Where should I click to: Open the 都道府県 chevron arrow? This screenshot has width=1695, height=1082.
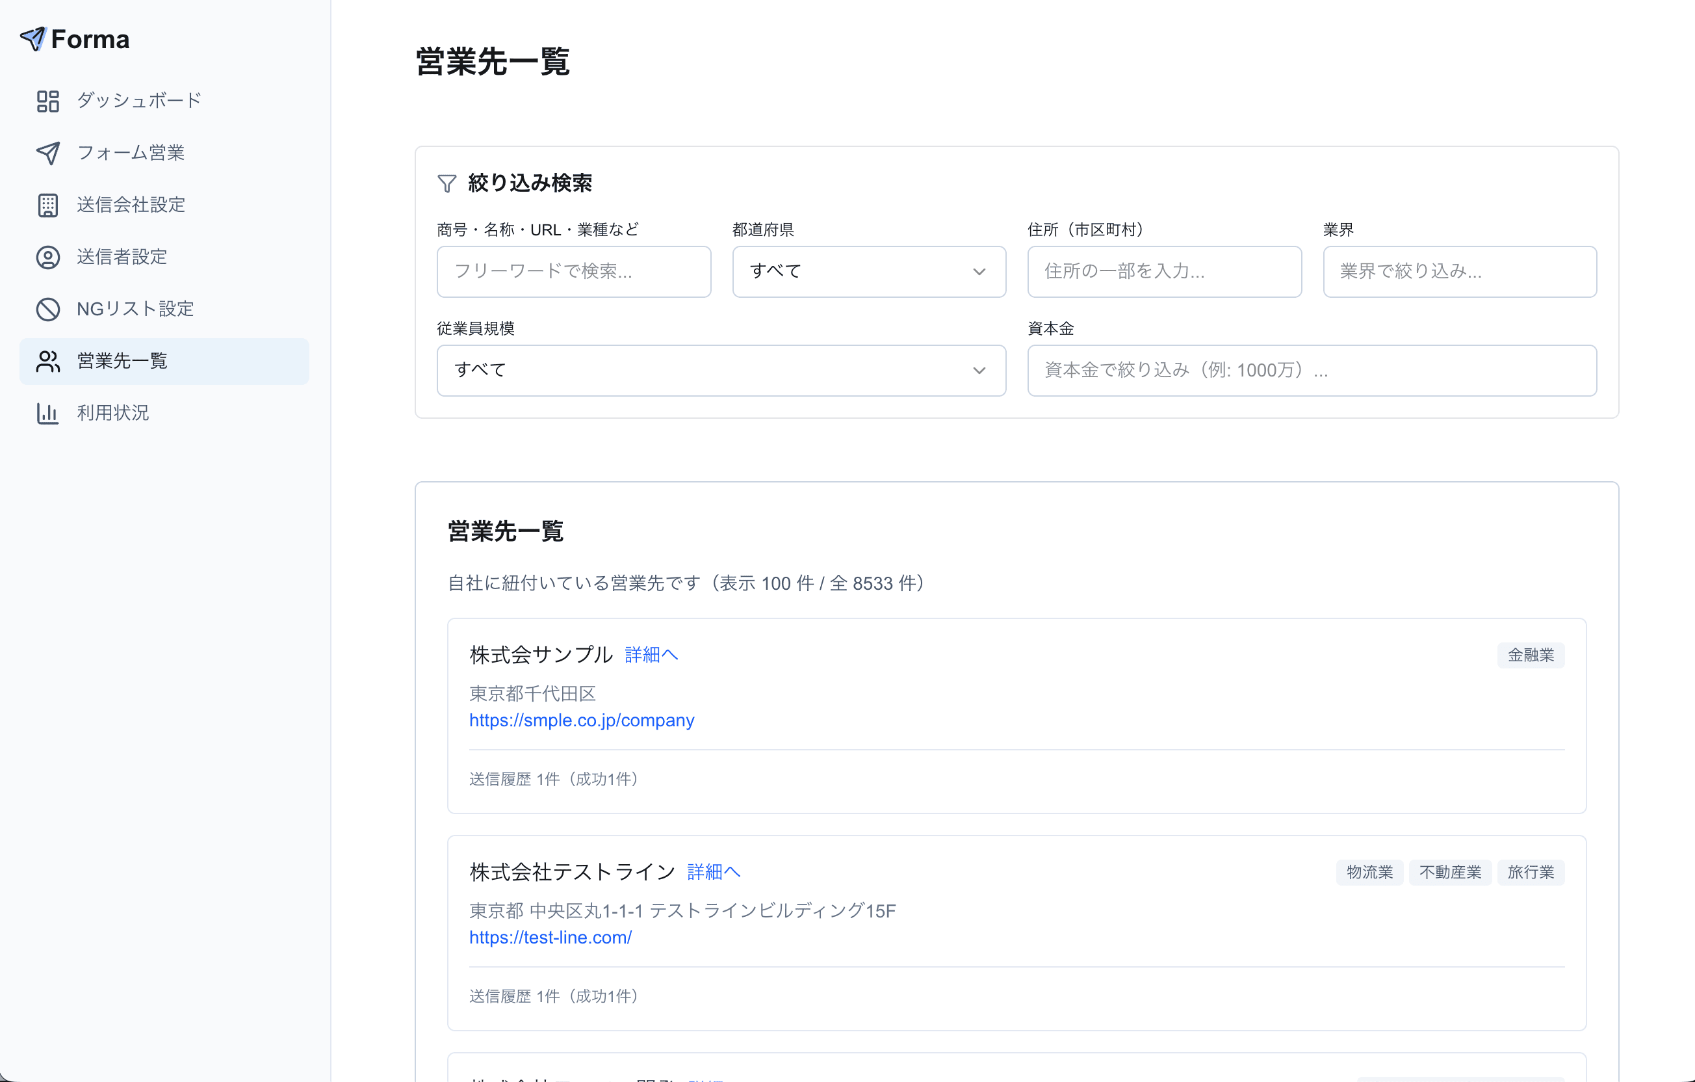(x=980, y=271)
